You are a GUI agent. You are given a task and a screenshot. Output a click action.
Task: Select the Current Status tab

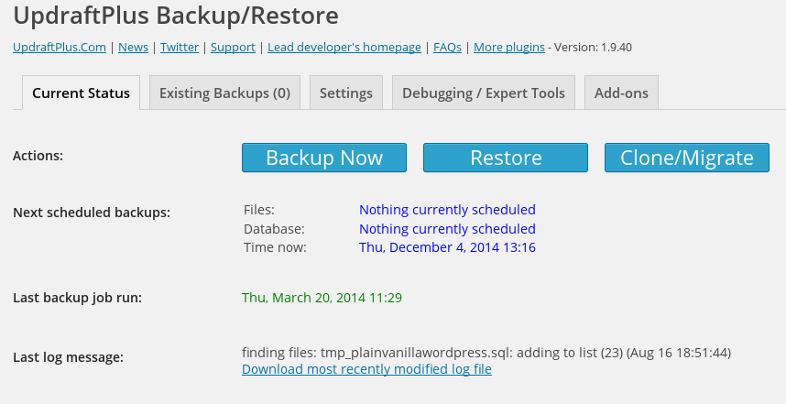(x=82, y=93)
